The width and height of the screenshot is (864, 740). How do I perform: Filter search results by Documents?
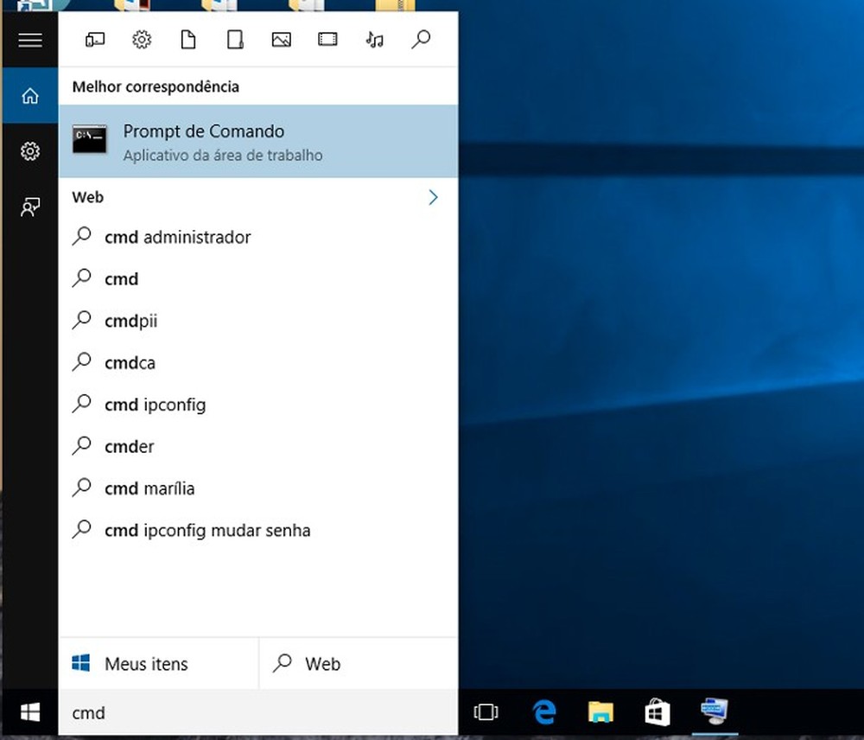pyautogui.click(x=188, y=39)
